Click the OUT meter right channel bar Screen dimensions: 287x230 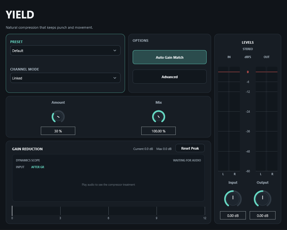pyautogui.click(x=272, y=119)
